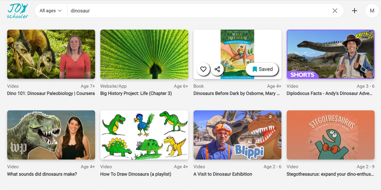This screenshot has width=381, height=190.
Task: Go to Joy Schooler home logo
Action: click(x=17, y=11)
